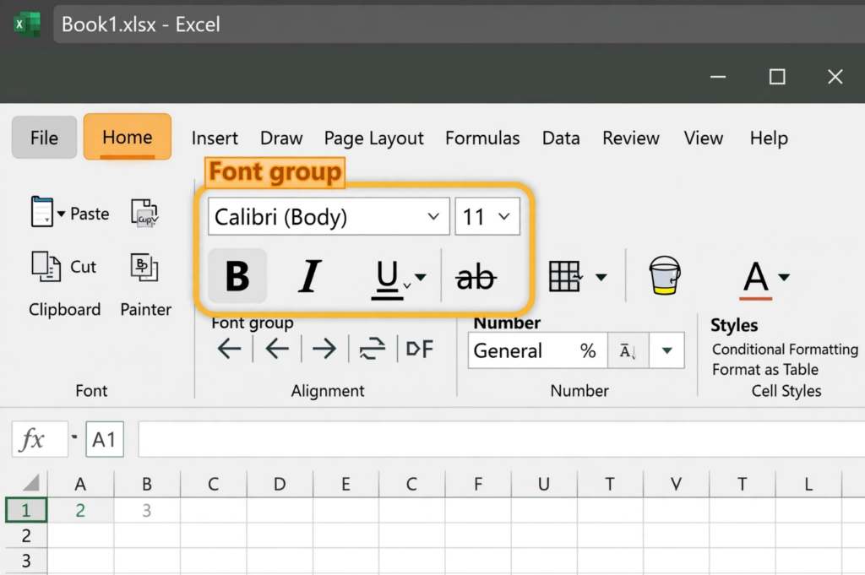The width and height of the screenshot is (865, 575).
Task: Select row 2 header
Action: pos(26,535)
